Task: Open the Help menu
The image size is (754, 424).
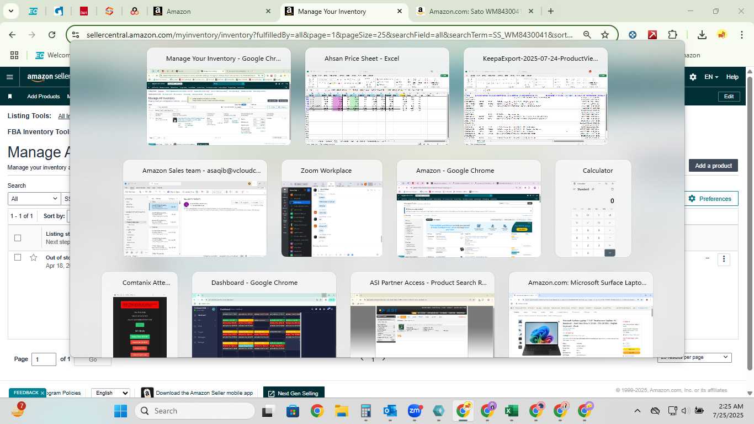Action: point(732,77)
